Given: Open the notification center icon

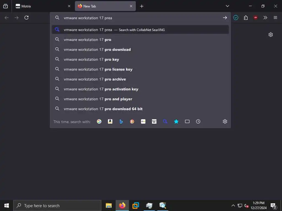Looking at the screenshot, I should [273, 206].
